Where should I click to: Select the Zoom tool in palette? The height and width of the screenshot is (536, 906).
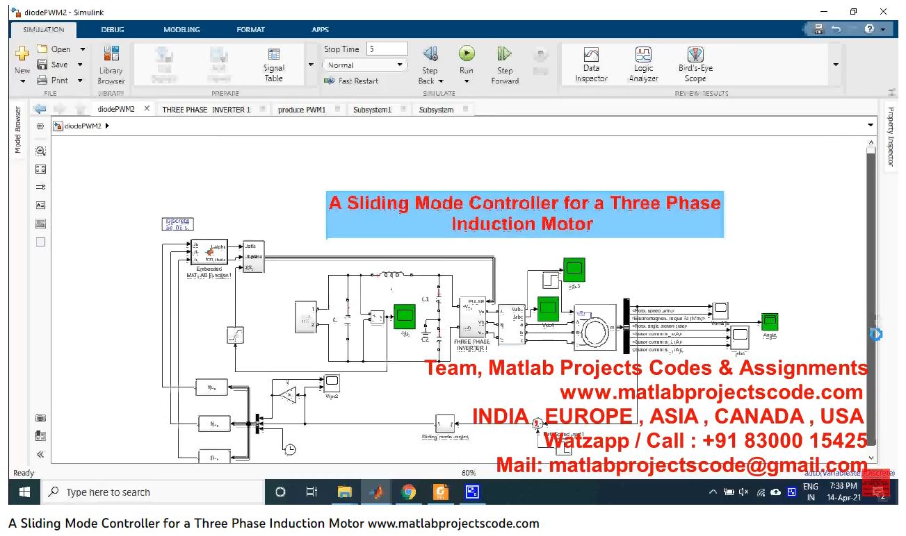[x=40, y=151]
